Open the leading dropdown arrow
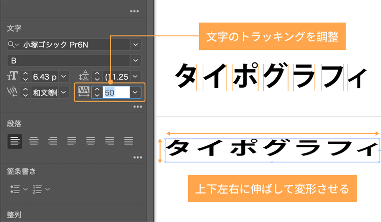381x222 pixels. pos(136,77)
